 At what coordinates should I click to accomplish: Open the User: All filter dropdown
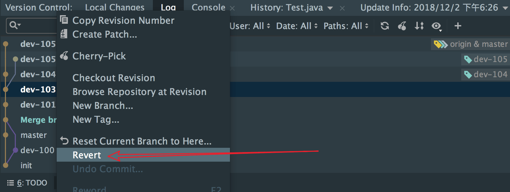(x=250, y=26)
